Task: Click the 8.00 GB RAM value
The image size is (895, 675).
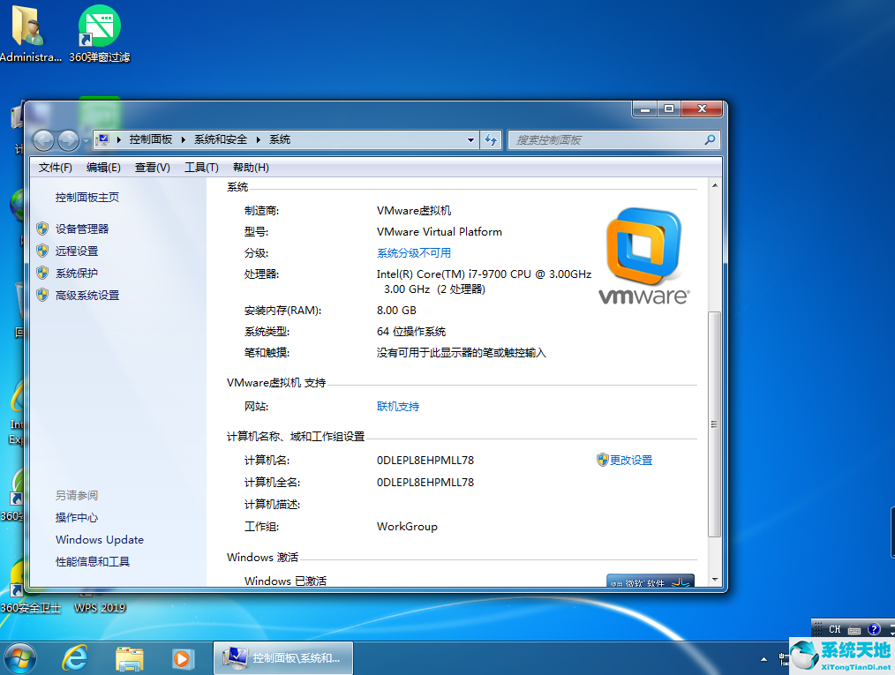Action: (396, 311)
